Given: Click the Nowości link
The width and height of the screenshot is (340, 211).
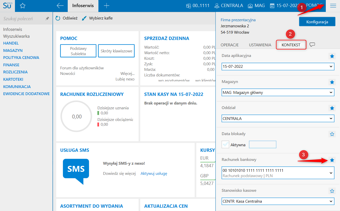Looking at the screenshot, I should (68, 73).
